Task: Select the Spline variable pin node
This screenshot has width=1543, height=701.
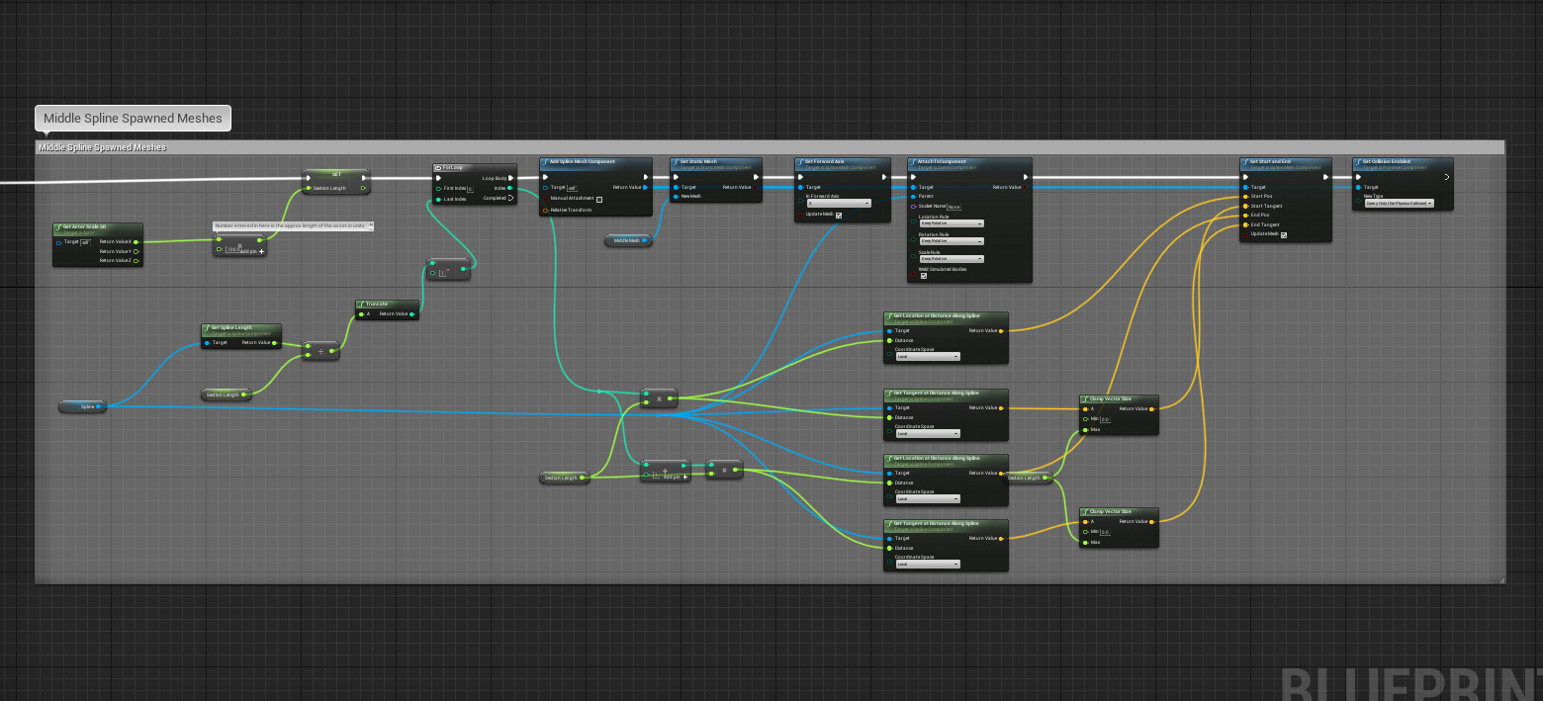Action: [82, 406]
